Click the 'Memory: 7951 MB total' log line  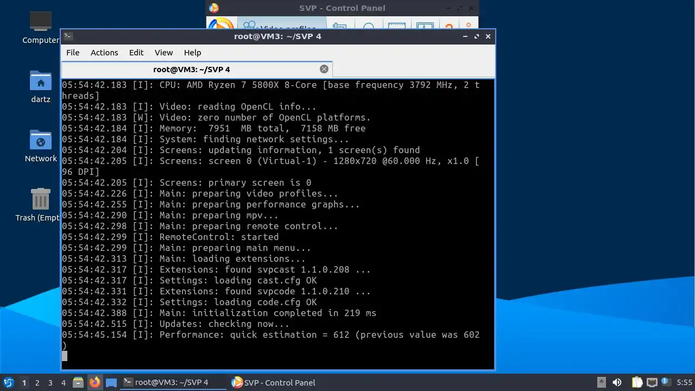pyautogui.click(x=213, y=128)
